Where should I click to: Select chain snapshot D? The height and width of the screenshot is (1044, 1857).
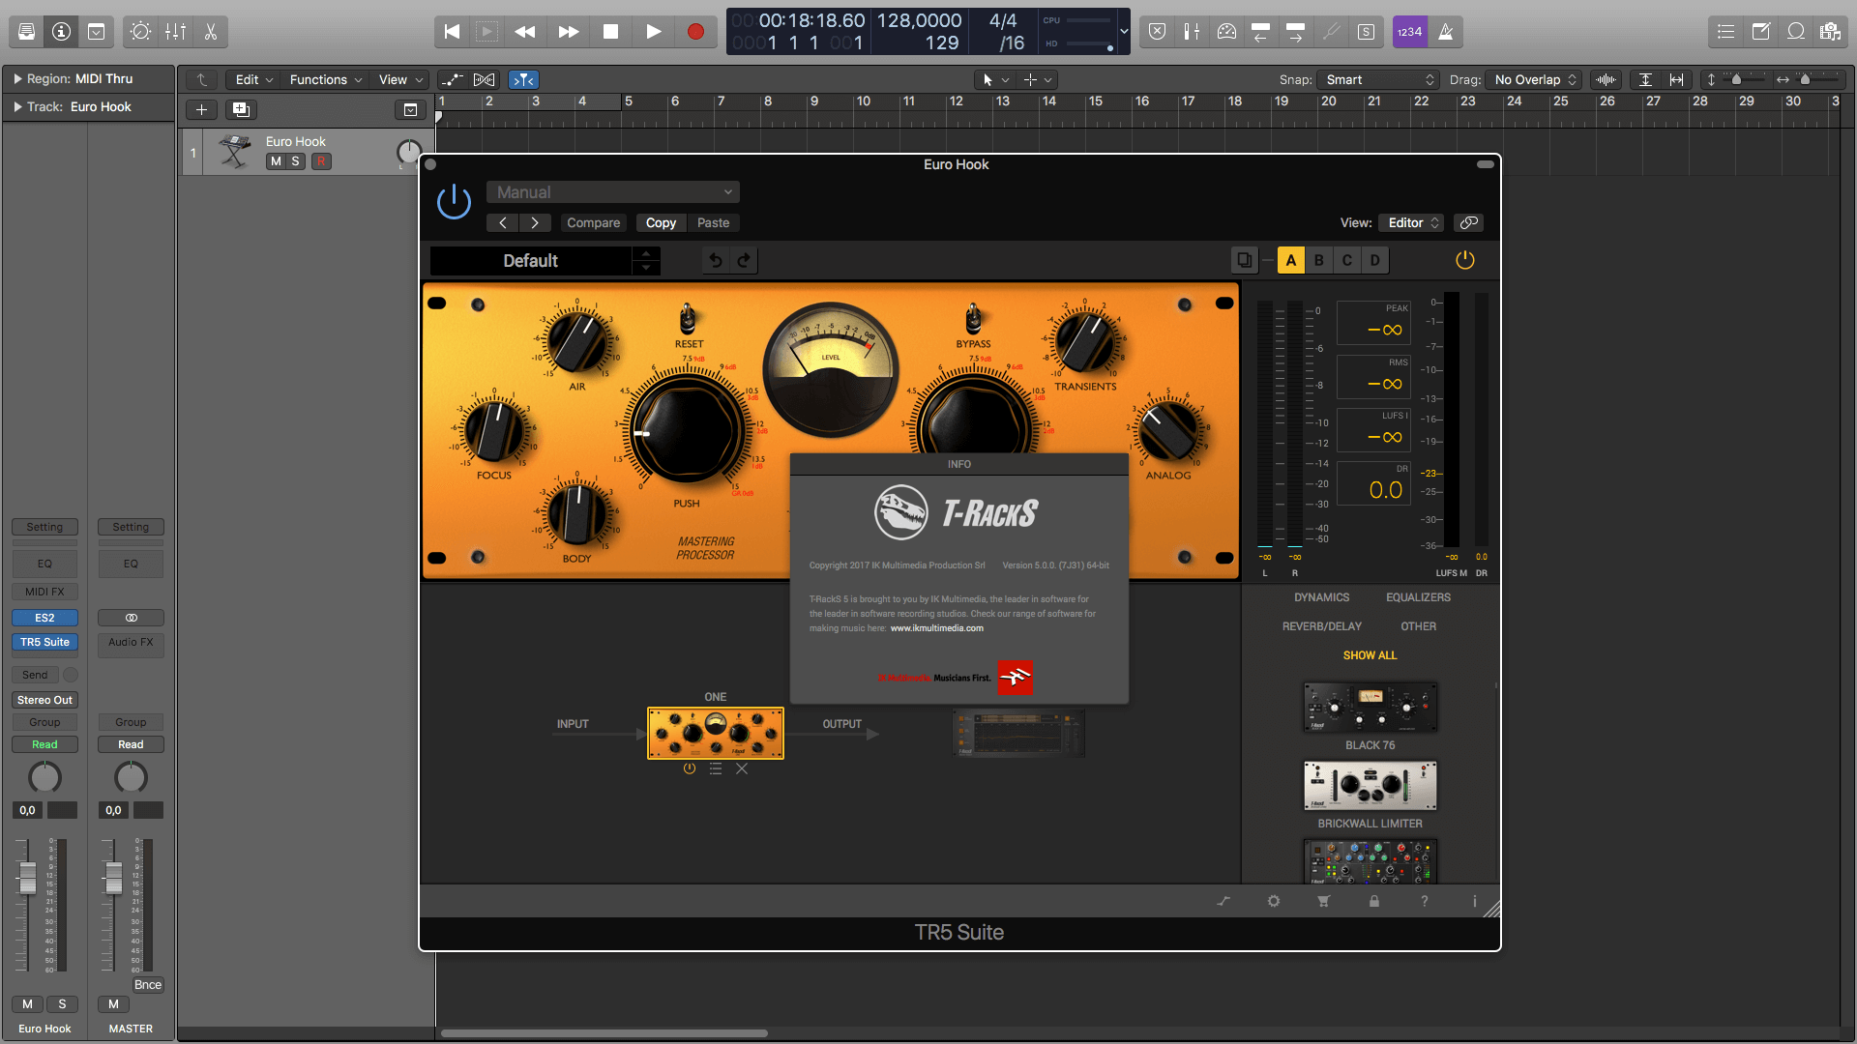(1374, 260)
